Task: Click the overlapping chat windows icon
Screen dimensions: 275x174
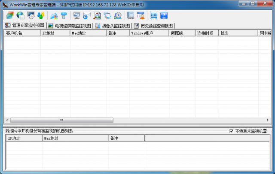Action: [x=107, y=15]
